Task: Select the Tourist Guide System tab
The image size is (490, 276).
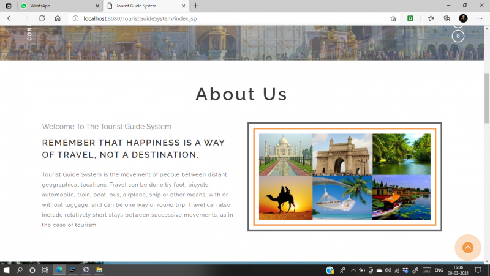Action: 146,6
